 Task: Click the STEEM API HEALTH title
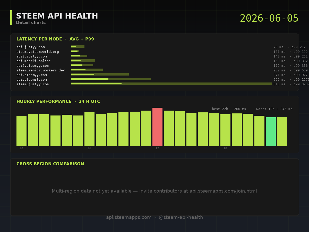click(57, 16)
